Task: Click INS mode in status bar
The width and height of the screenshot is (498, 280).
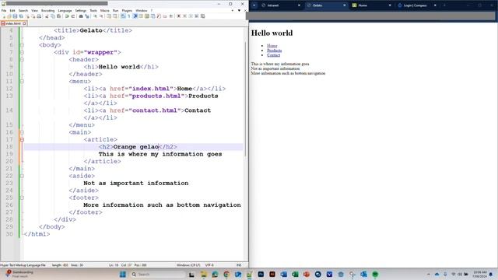Action: coord(239,265)
